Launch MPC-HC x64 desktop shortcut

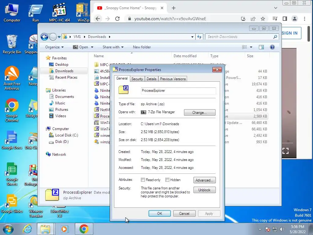click(x=60, y=13)
